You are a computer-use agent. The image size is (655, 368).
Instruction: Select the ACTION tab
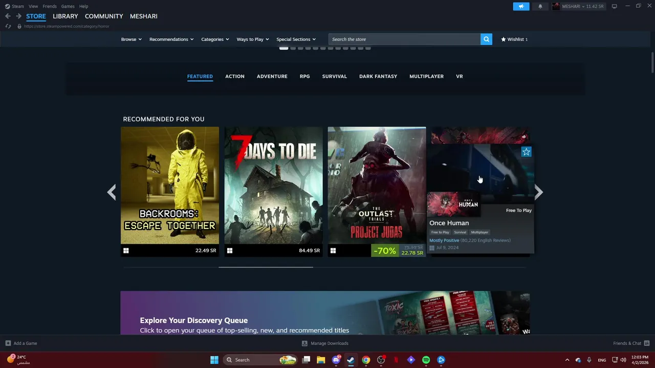pos(235,76)
